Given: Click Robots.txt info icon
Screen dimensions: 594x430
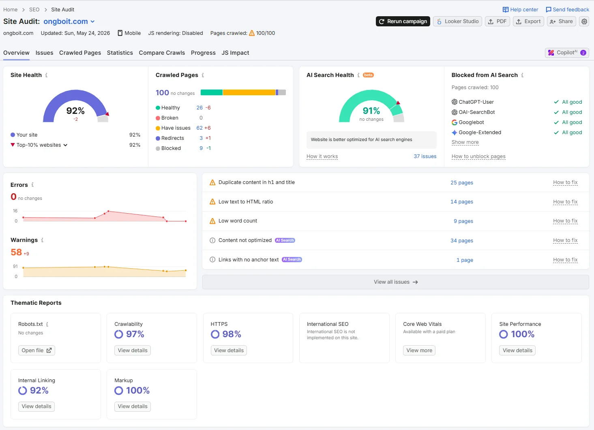Looking at the screenshot, I should [x=47, y=324].
